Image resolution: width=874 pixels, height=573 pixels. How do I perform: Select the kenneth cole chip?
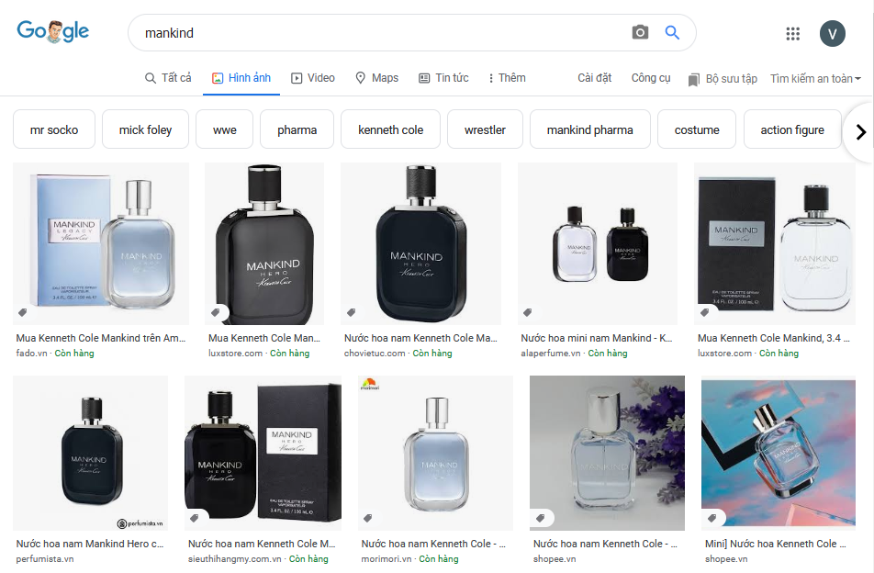391,129
